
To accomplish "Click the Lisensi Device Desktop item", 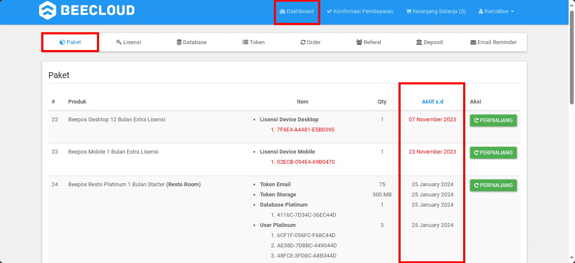I will point(289,120).
